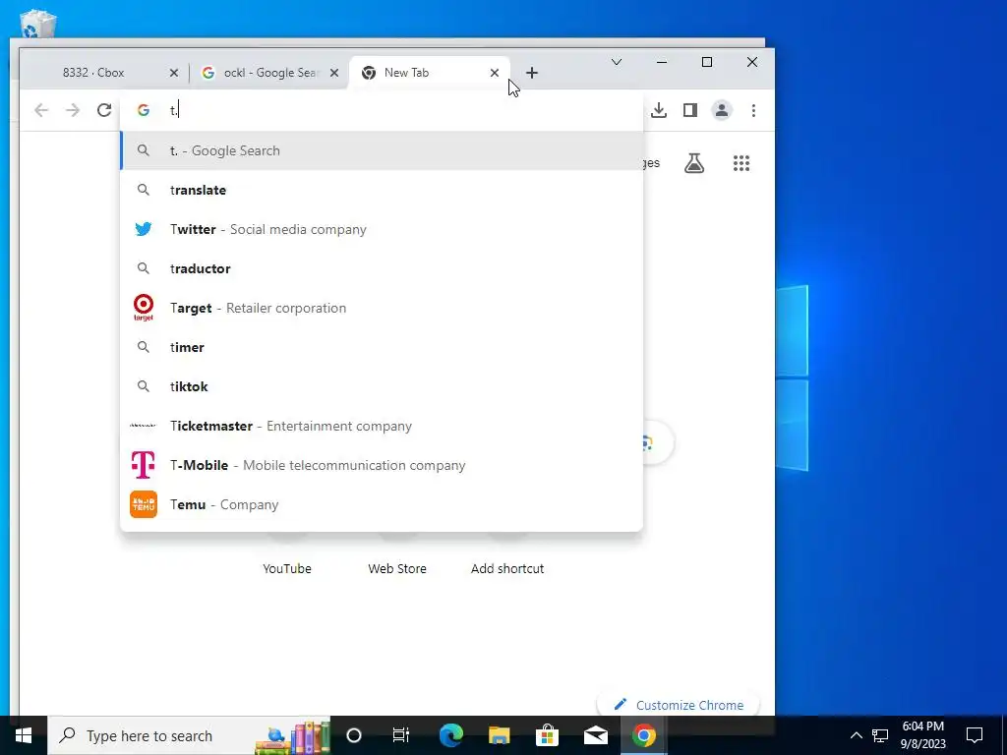The width and height of the screenshot is (1007, 755).
Task: Select the 't. - Google Search' suggestion
Action: pyautogui.click(x=382, y=150)
